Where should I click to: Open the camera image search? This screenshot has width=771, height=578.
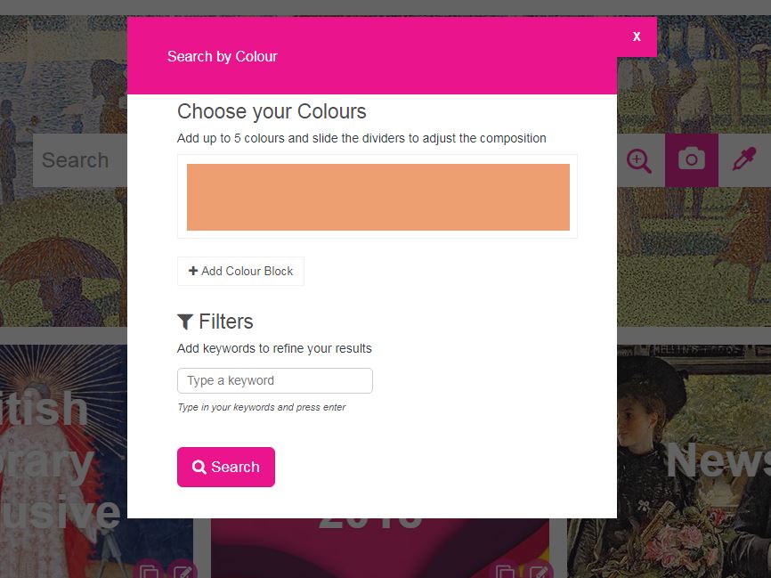pyautogui.click(x=692, y=160)
